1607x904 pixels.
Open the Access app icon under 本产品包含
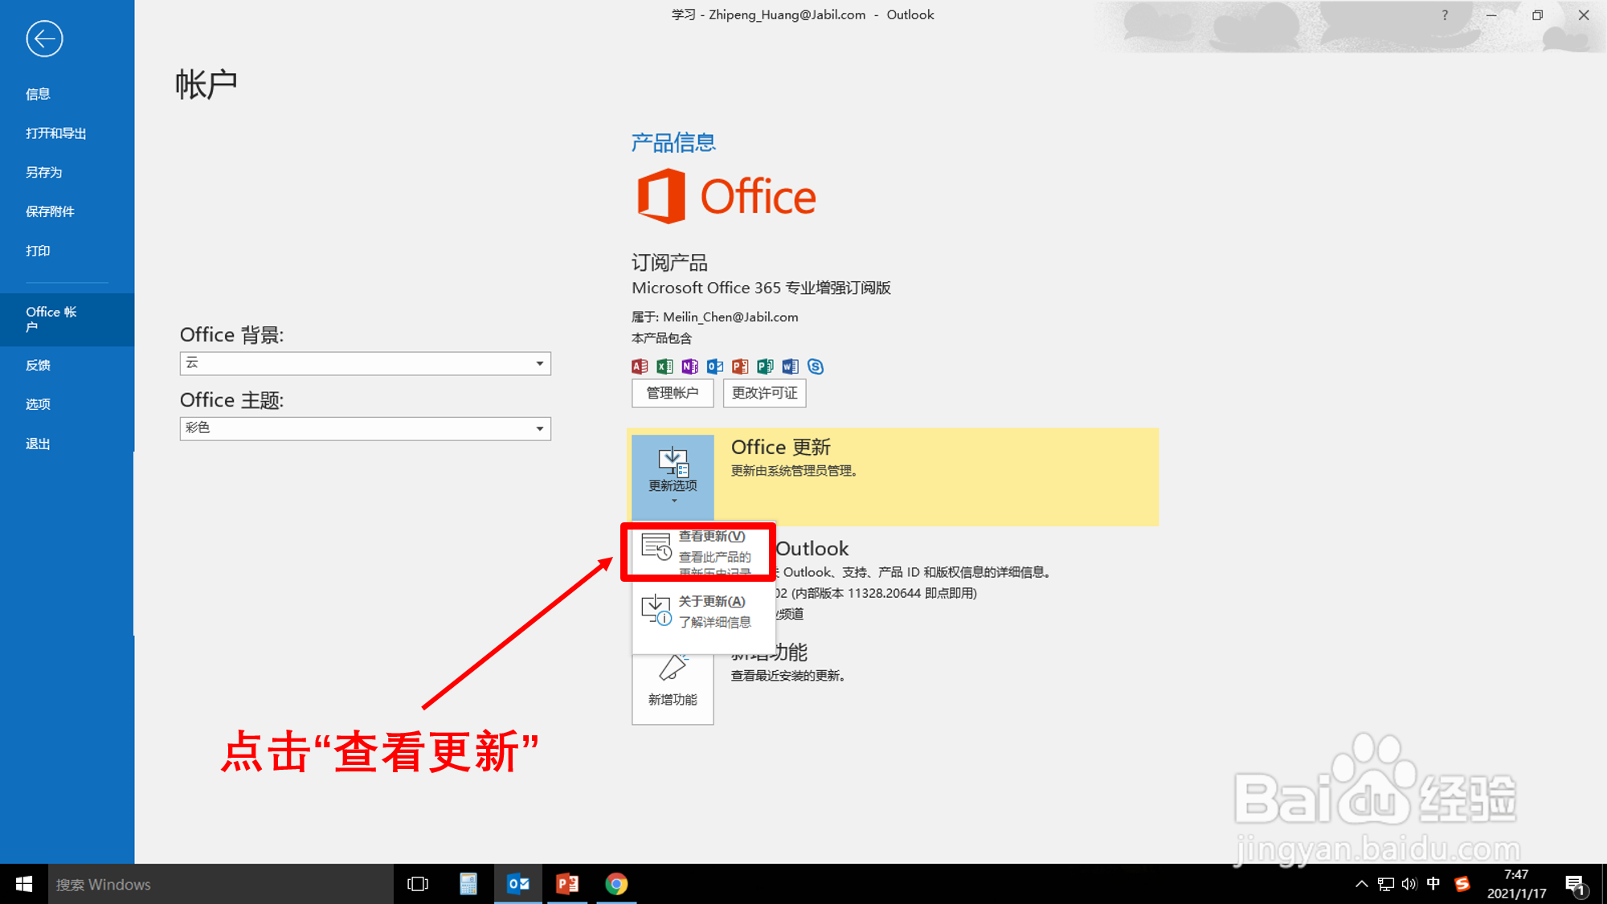(639, 366)
